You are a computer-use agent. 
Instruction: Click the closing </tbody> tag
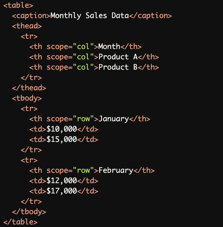point(29,212)
